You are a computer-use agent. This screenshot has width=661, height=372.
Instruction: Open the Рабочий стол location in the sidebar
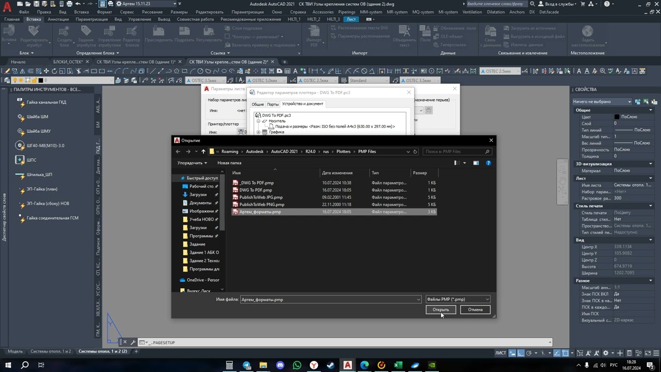coord(201,186)
